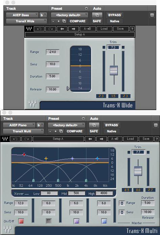Toggle BYPASS in AllEP Bass window
The image size is (160, 235).
tap(115, 15)
